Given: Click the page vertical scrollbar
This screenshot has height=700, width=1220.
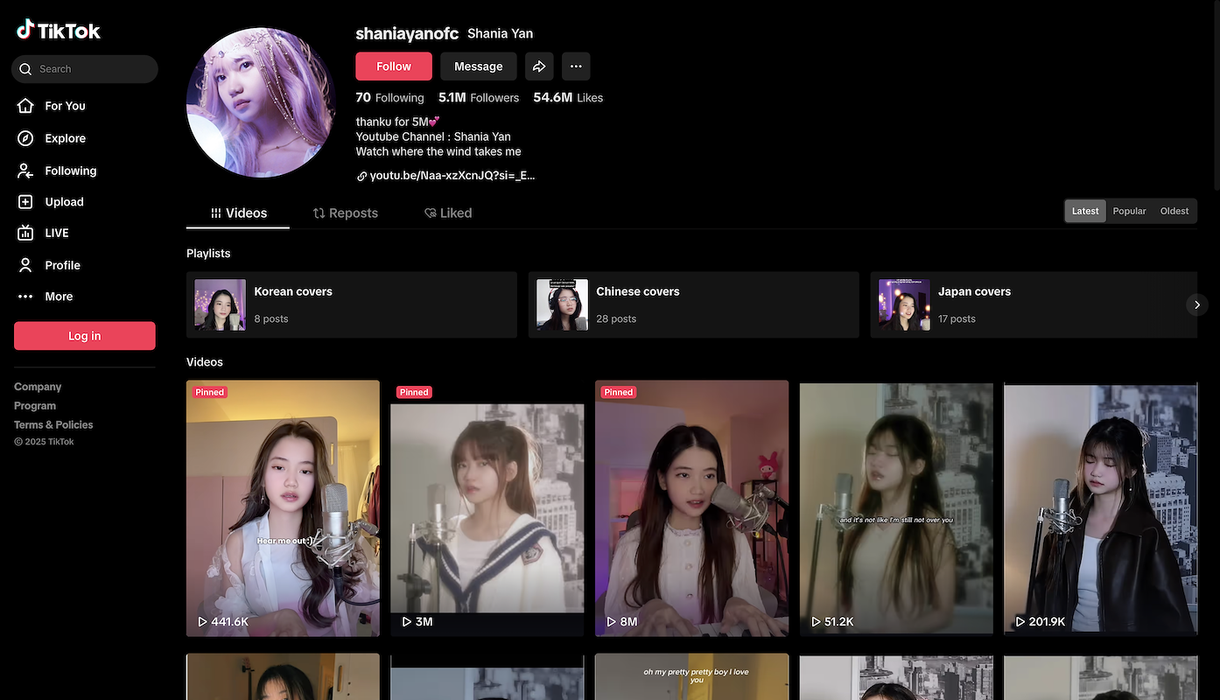Looking at the screenshot, I should click(1215, 96).
